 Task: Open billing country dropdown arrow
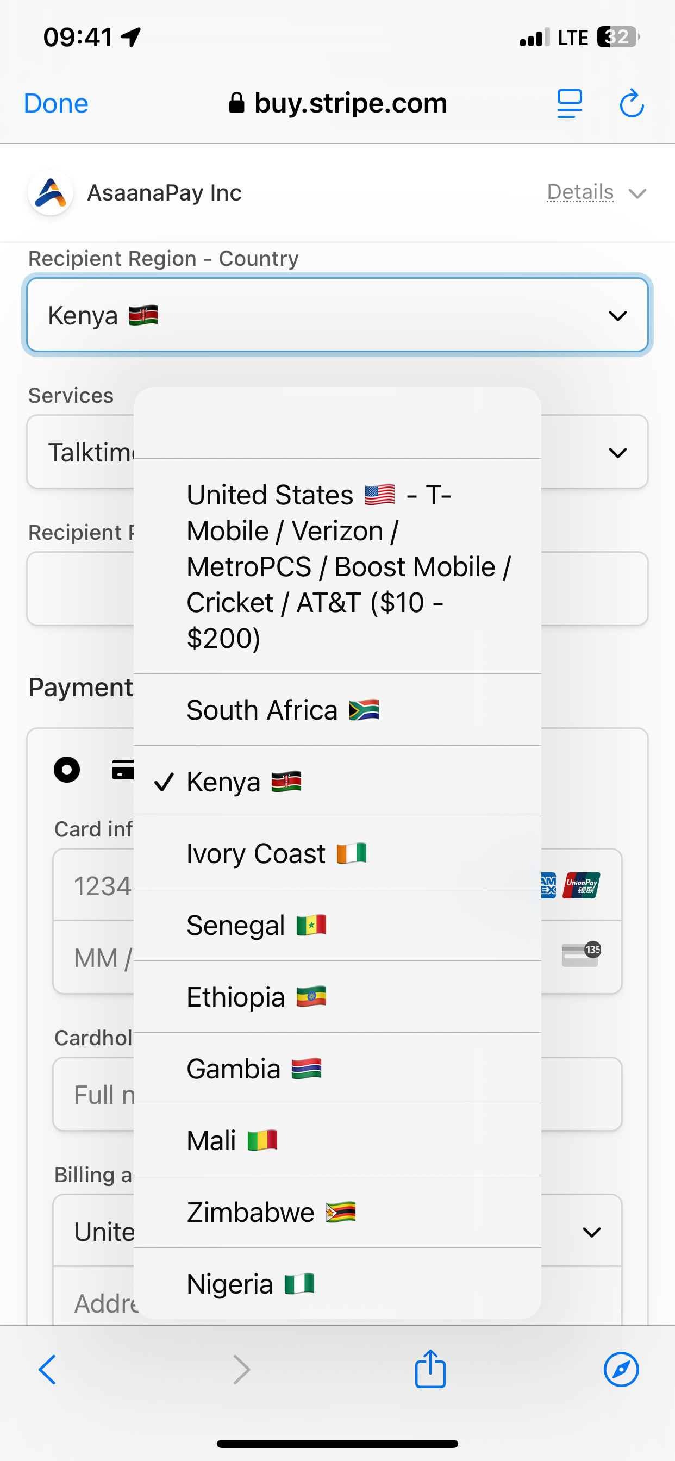592,1232
